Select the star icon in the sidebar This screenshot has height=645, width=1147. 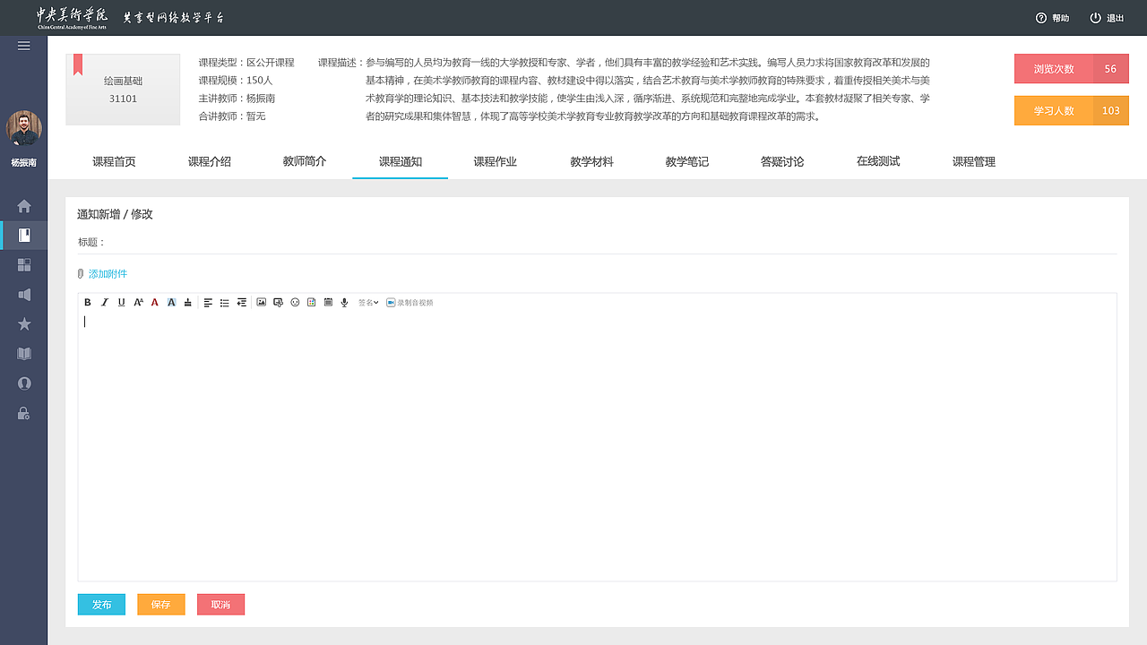pyautogui.click(x=23, y=323)
